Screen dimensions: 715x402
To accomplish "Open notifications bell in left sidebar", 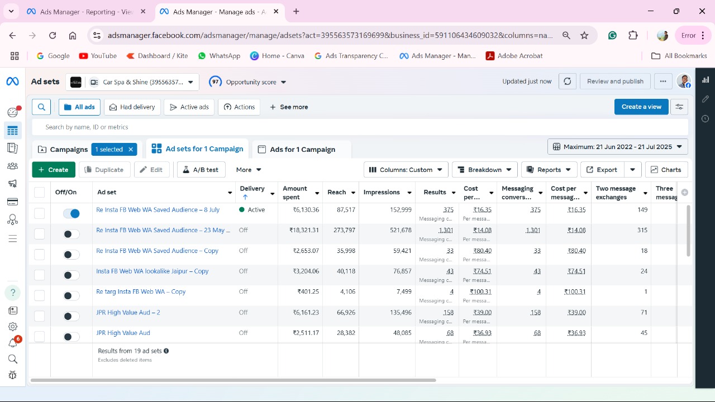I will pos(12,343).
